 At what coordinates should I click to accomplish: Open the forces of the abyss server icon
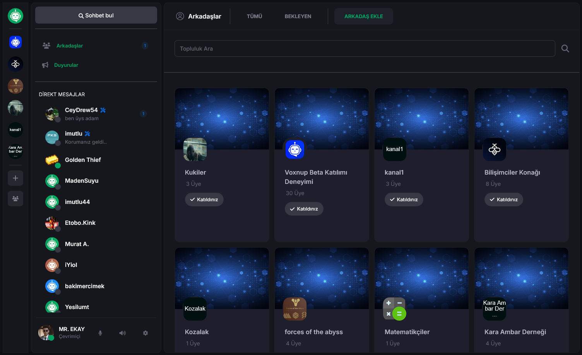pyautogui.click(x=15, y=86)
